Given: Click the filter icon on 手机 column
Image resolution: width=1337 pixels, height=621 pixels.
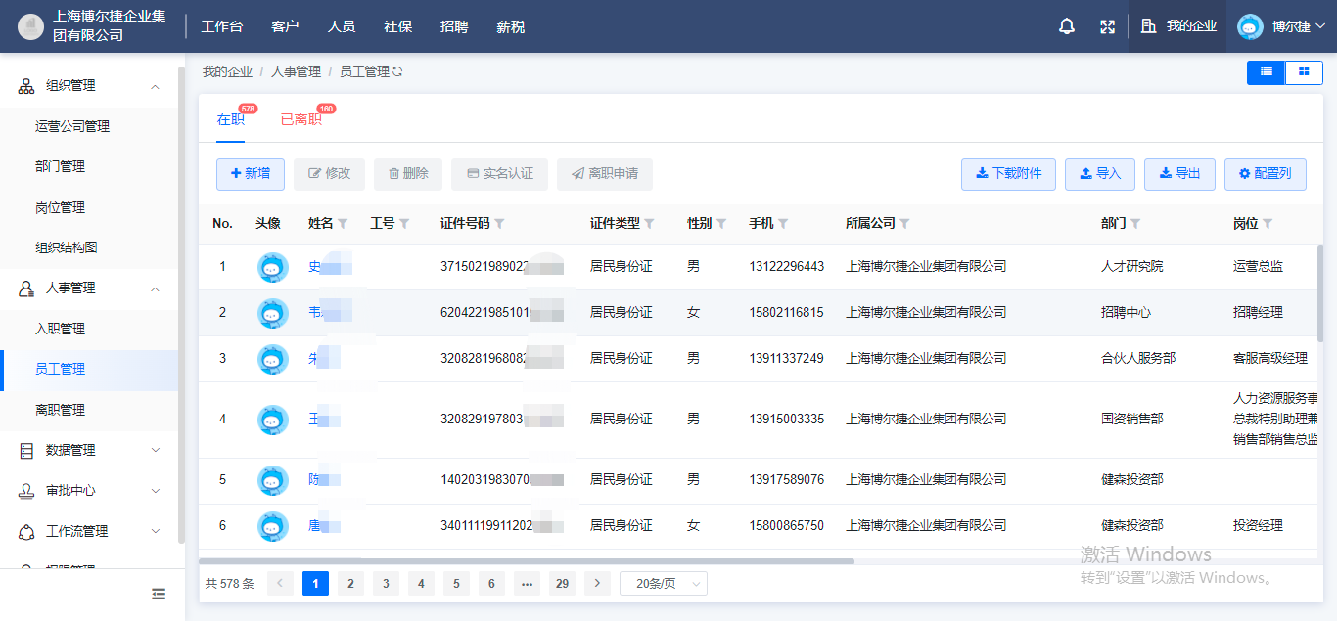Looking at the screenshot, I should (783, 224).
